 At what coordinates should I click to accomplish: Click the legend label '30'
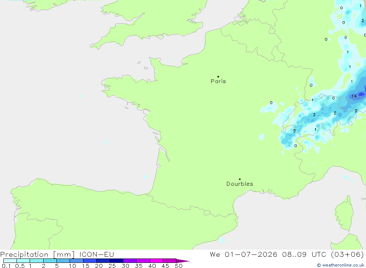coord(126,266)
